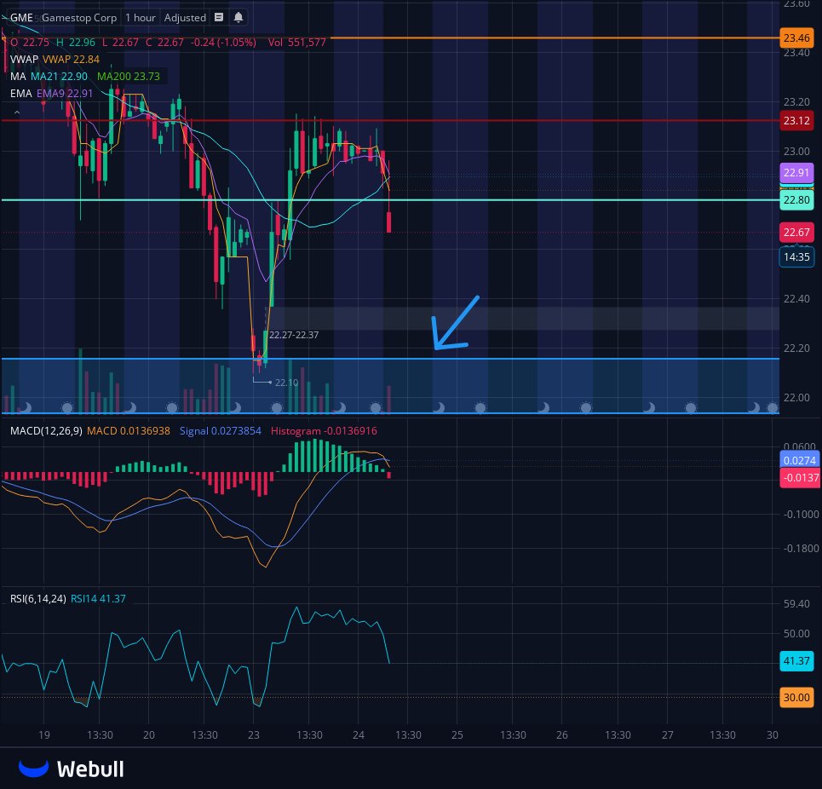Viewport: 822px width, 789px height.
Task: Click the Signal 0.0273854 legend value
Action: point(220,431)
